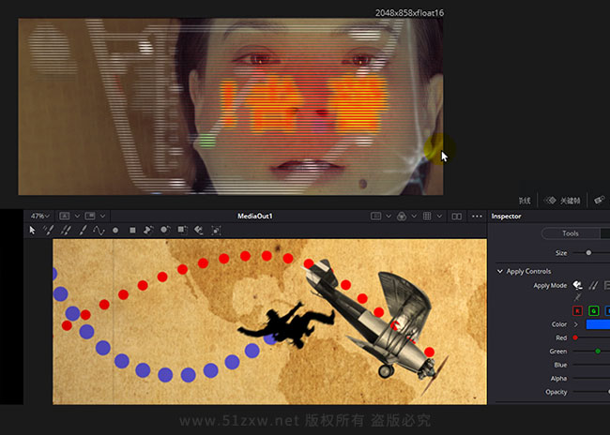Click the MediaOut1 viewer title
Image resolution: width=610 pixels, height=435 pixels.
pyautogui.click(x=255, y=217)
